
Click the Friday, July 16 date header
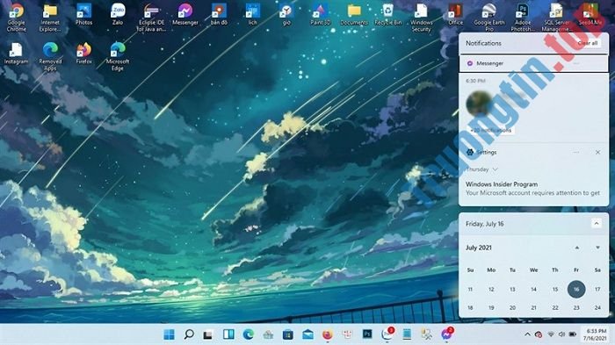[484, 224]
